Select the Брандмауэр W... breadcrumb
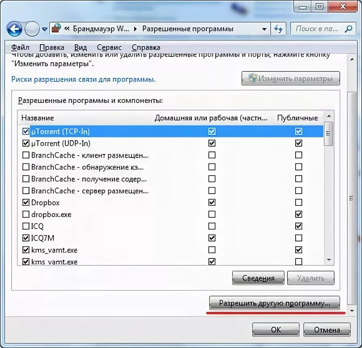 click(x=101, y=29)
